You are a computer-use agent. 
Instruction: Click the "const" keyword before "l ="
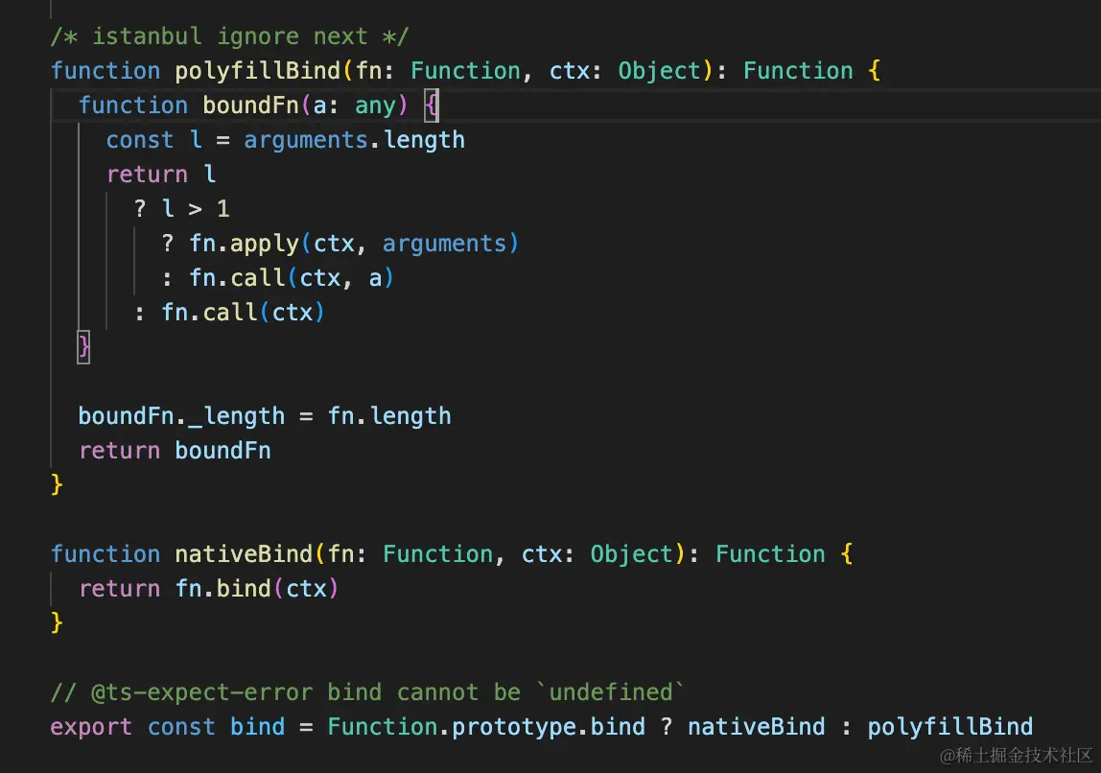pos(140,140)
